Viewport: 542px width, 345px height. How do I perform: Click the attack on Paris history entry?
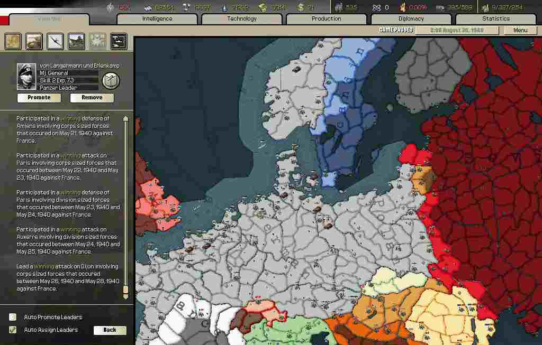tap(68, 166)
